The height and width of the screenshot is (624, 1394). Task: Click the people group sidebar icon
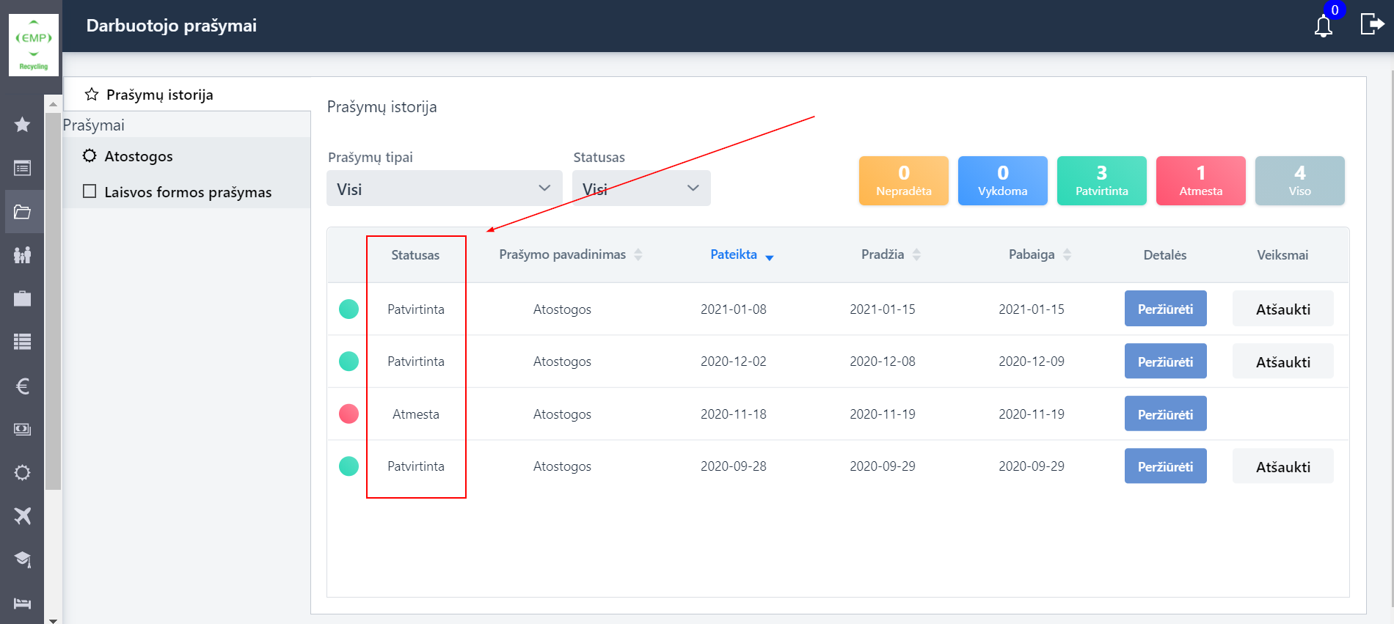point(23,255)
